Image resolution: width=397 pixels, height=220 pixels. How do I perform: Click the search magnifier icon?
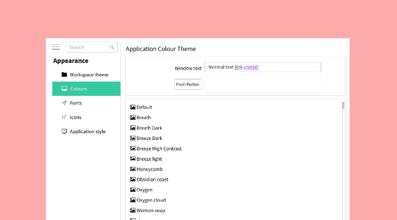[x=112, y=47]
